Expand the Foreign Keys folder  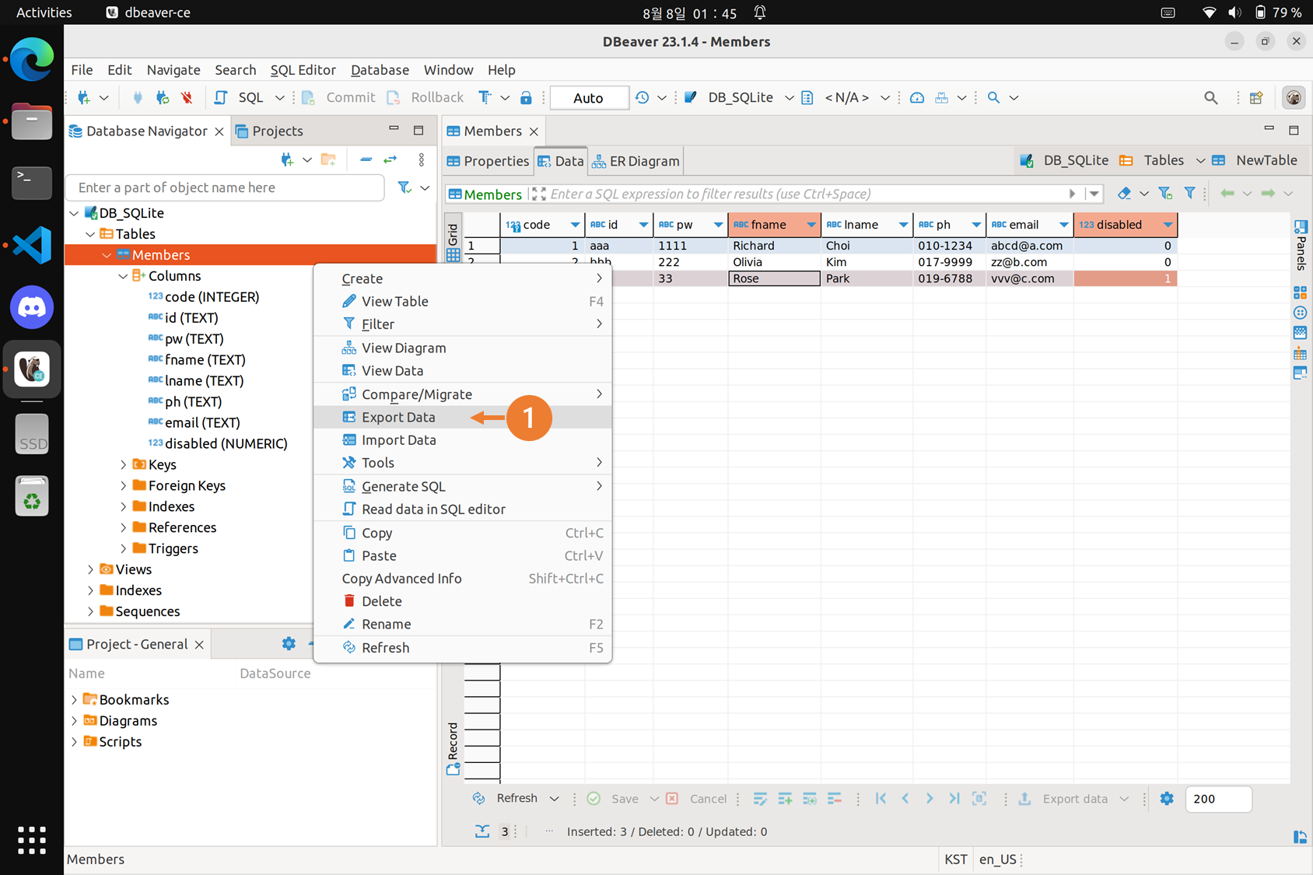pyautogui.click(x=123, y=485)
